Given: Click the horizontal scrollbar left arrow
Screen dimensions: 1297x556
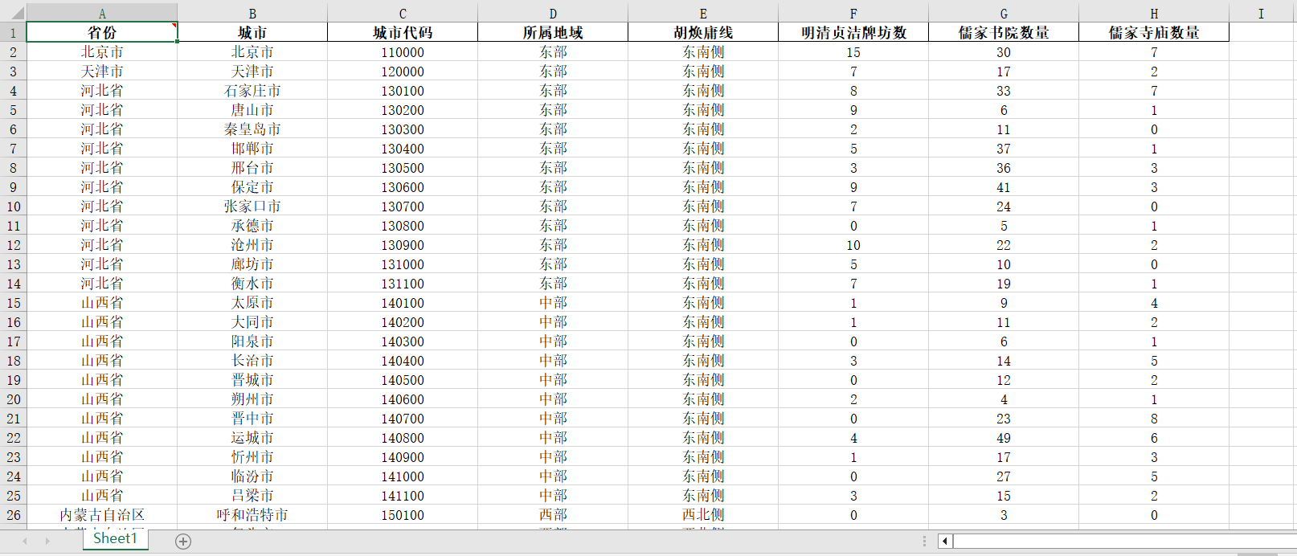Looking at the screenshot, I should pyautogui.click(x=945, y=542).
